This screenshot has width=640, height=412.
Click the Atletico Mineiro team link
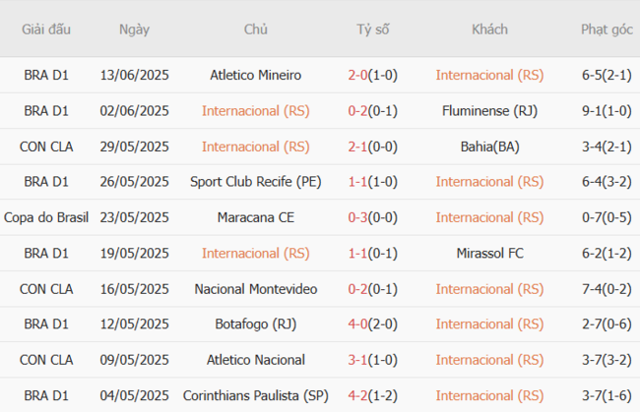point(256,75)
